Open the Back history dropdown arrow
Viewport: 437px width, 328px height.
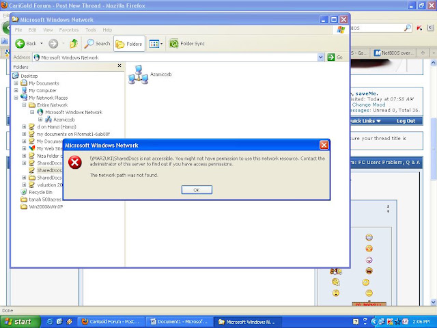(42, 44)
